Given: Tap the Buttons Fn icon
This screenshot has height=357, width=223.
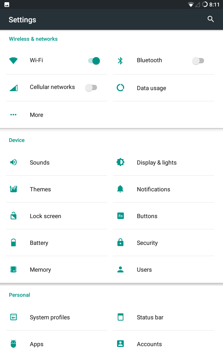Looking at the screenshot, I should tap(120, 216).
